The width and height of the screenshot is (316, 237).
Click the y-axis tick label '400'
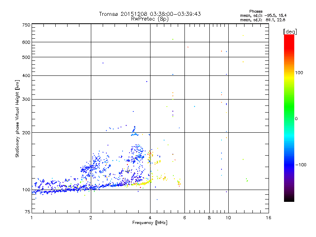pyautogui.click(x=26, y=75)
